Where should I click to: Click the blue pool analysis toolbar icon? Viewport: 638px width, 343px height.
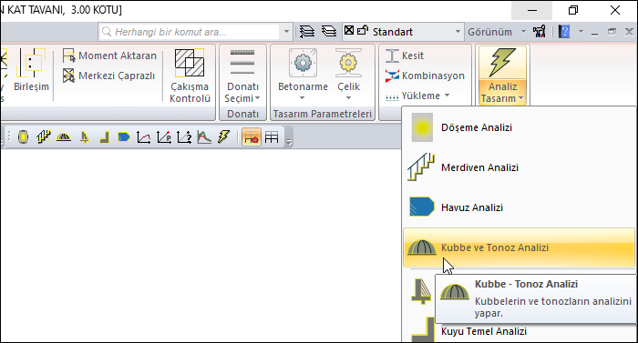[124, 137]
